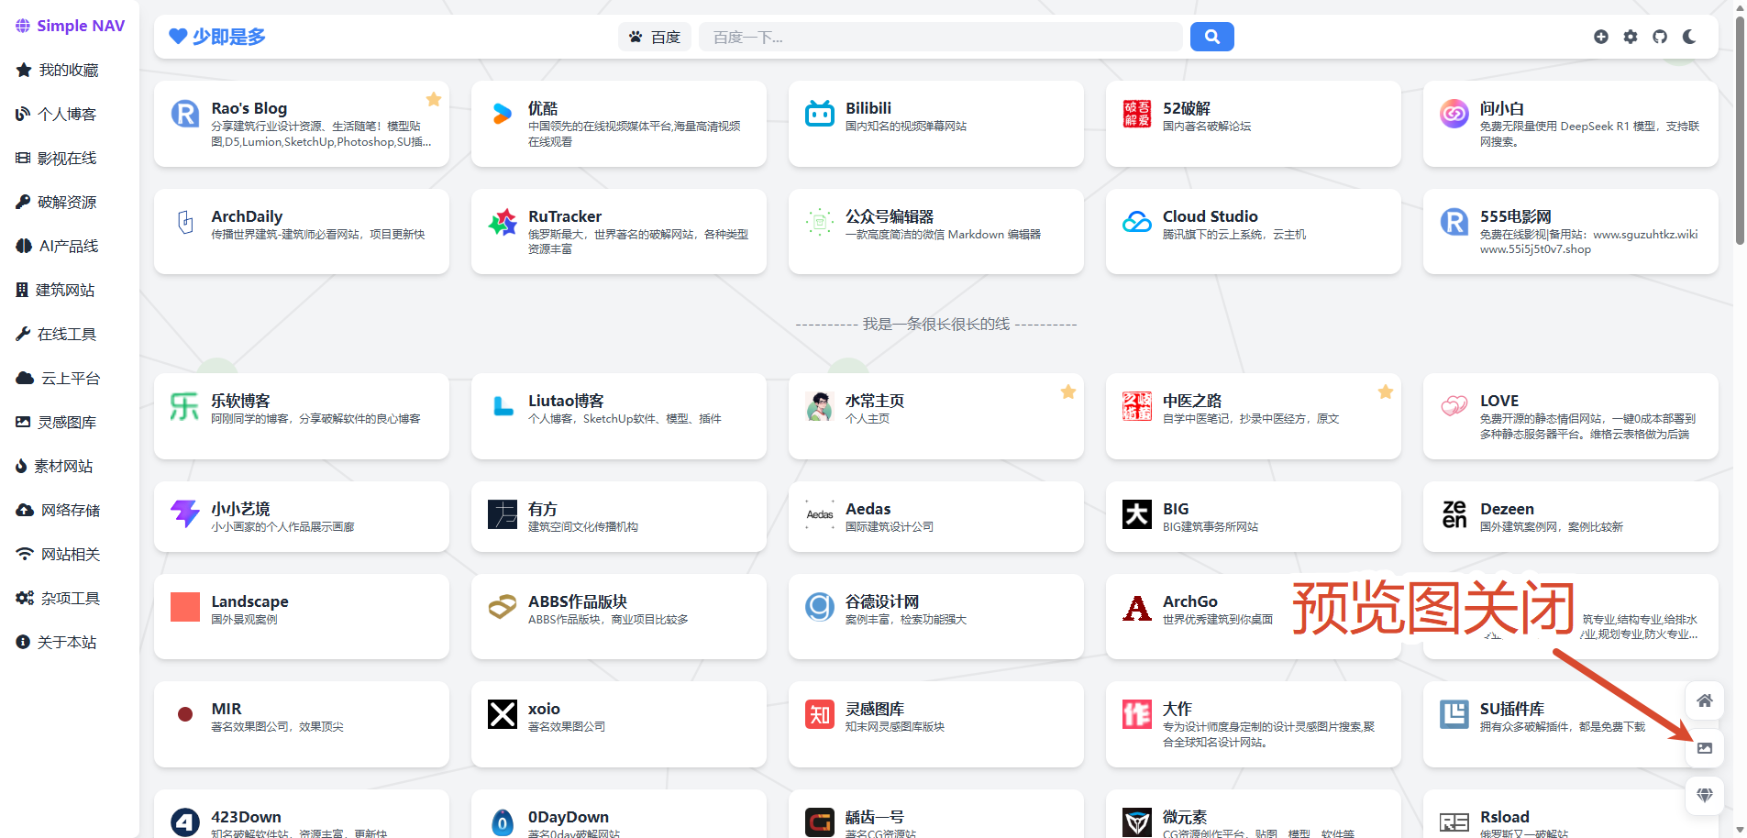The width and height of the screenshot is (1747, 838).
Task: Open LOVE hearts icon card
Action: (x=1454, y=406)
